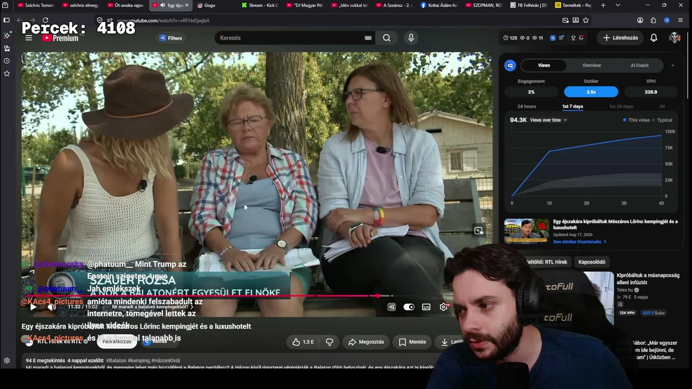
Task: Play the video with the play button
Action: [x=33, y=307]
